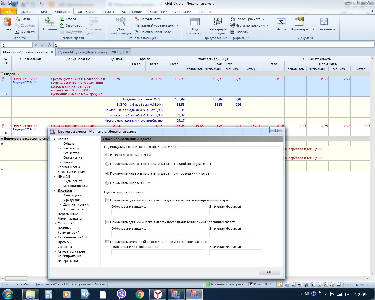Expand the Лимит. затраты tree node
The height and width of the screenshot is (300, 375).
54,219
